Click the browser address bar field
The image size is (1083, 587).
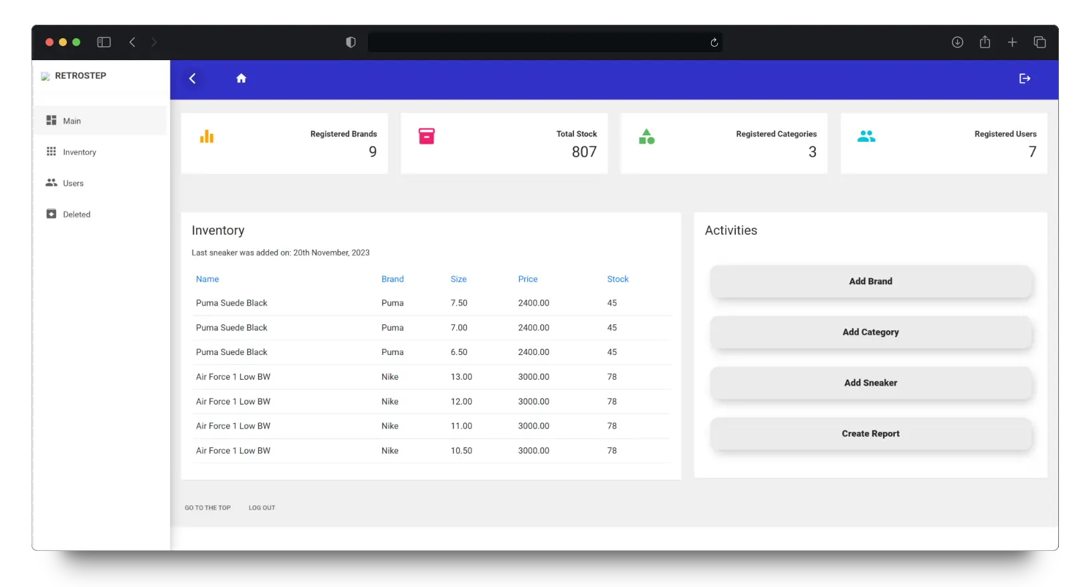[535, 42]
